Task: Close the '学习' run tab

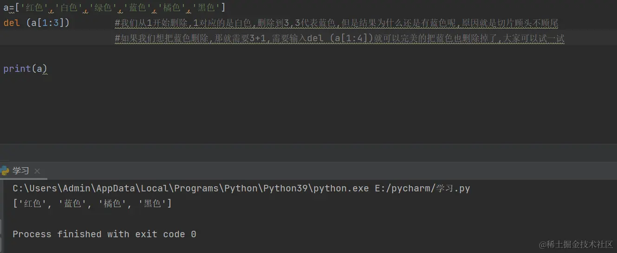Action: (x=37, y=171)
